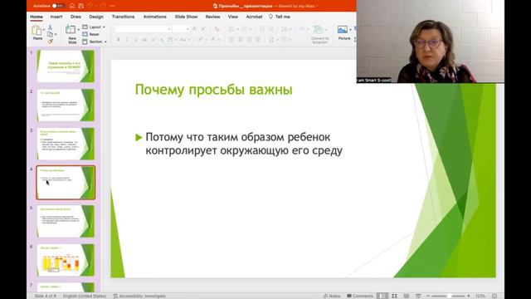Open the Review tab
The image size is (531, 299).
[x=212, y=17]
